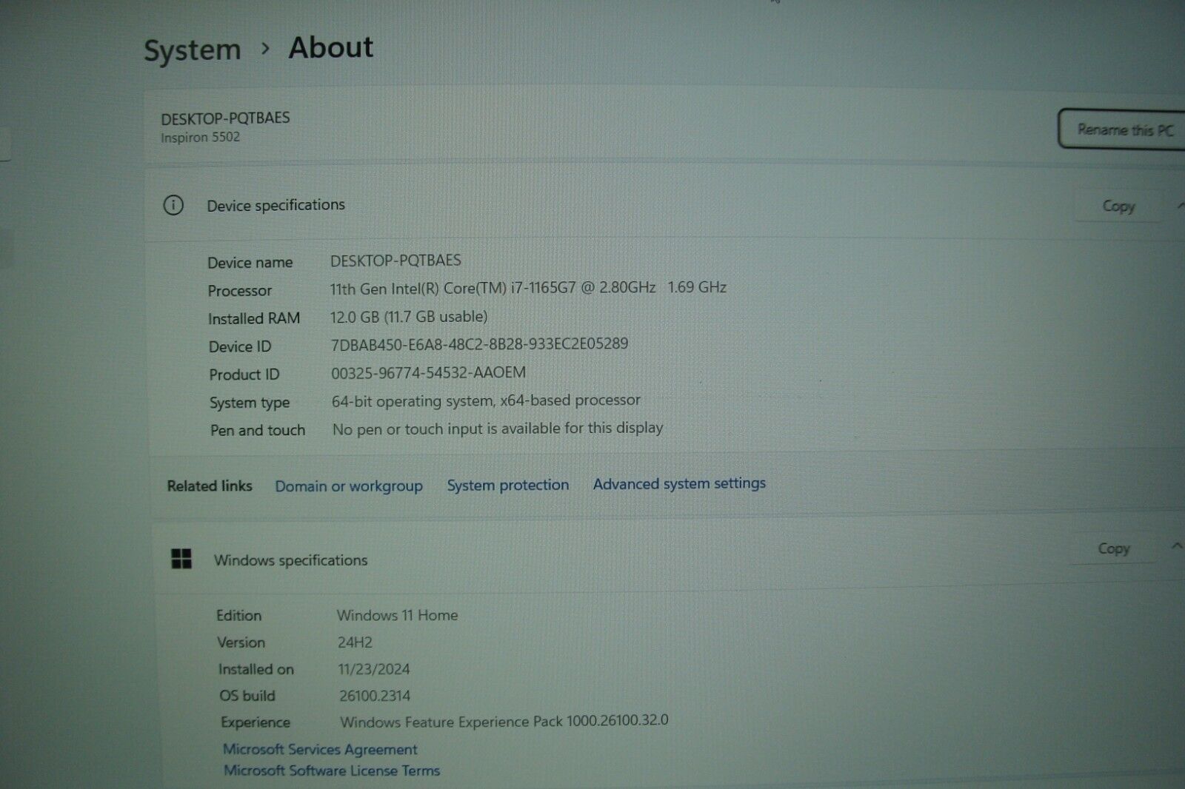Click the info icon beside Device specifications
Screen dimensions: 1185x789
(175, 206)
